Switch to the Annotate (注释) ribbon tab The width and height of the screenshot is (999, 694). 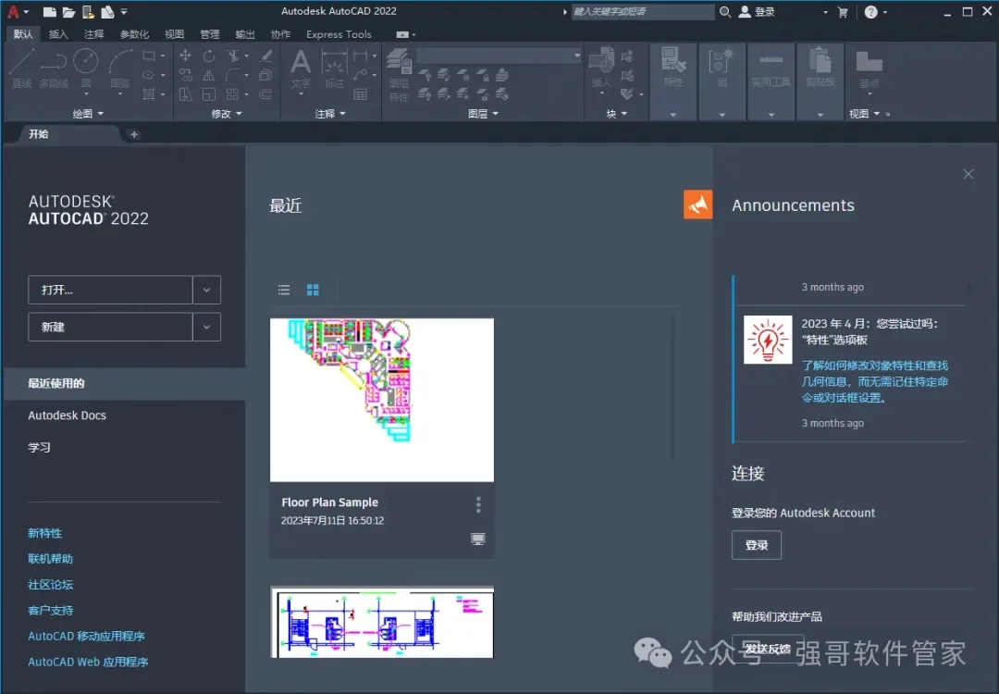pyautogui.click(x=93, y=34)
